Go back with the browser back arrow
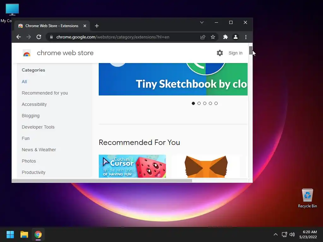 19,37
